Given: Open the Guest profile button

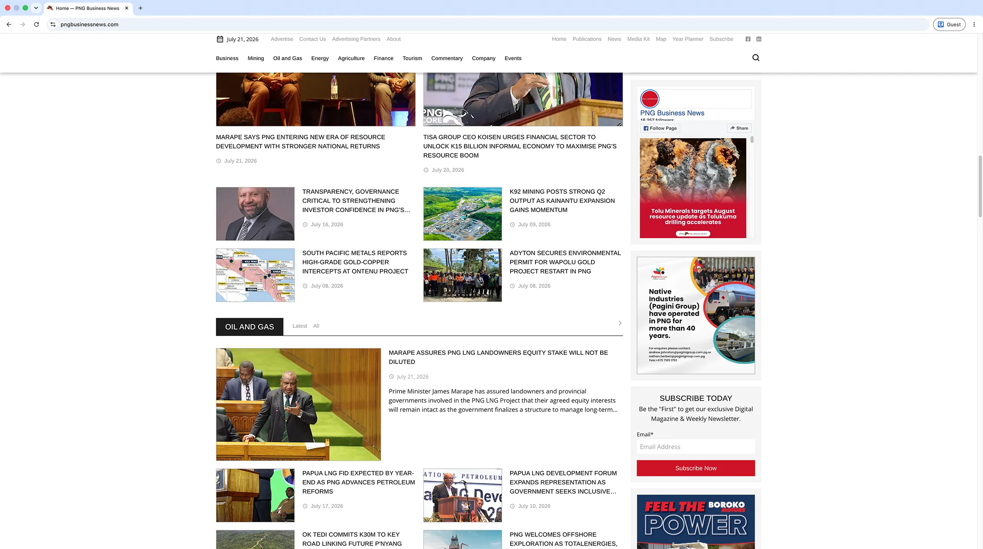Looking at the screenshot, I should pyautogui.click(x=949, y=24).
